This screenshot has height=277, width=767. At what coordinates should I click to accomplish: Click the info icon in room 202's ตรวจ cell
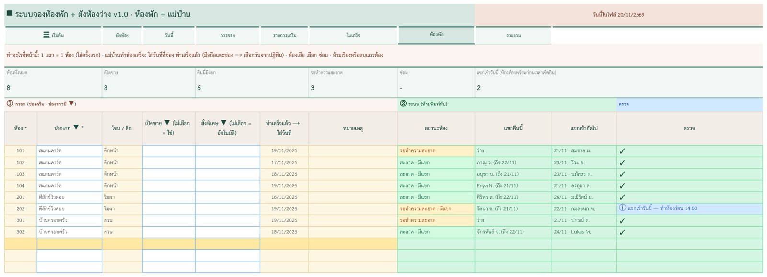point(622,208)
